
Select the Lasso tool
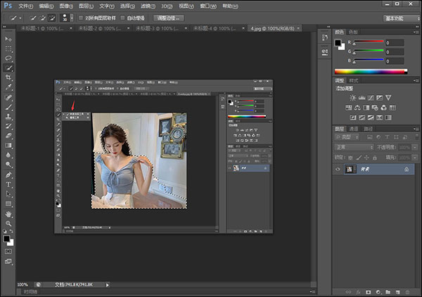[x=8, y=58]
